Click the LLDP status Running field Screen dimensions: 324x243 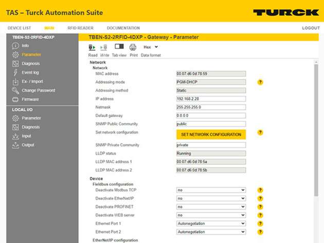pos(211,154)
